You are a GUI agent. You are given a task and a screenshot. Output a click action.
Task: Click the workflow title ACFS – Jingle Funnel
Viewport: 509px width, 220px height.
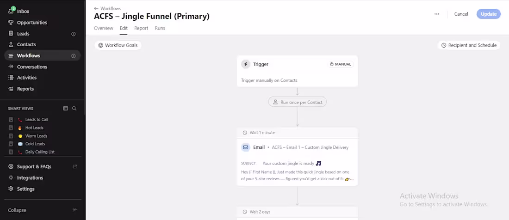tap(152, 16)
